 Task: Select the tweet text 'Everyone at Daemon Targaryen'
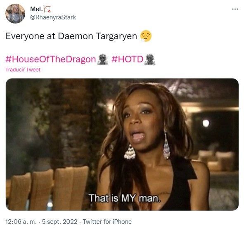(x=71, y=36)
